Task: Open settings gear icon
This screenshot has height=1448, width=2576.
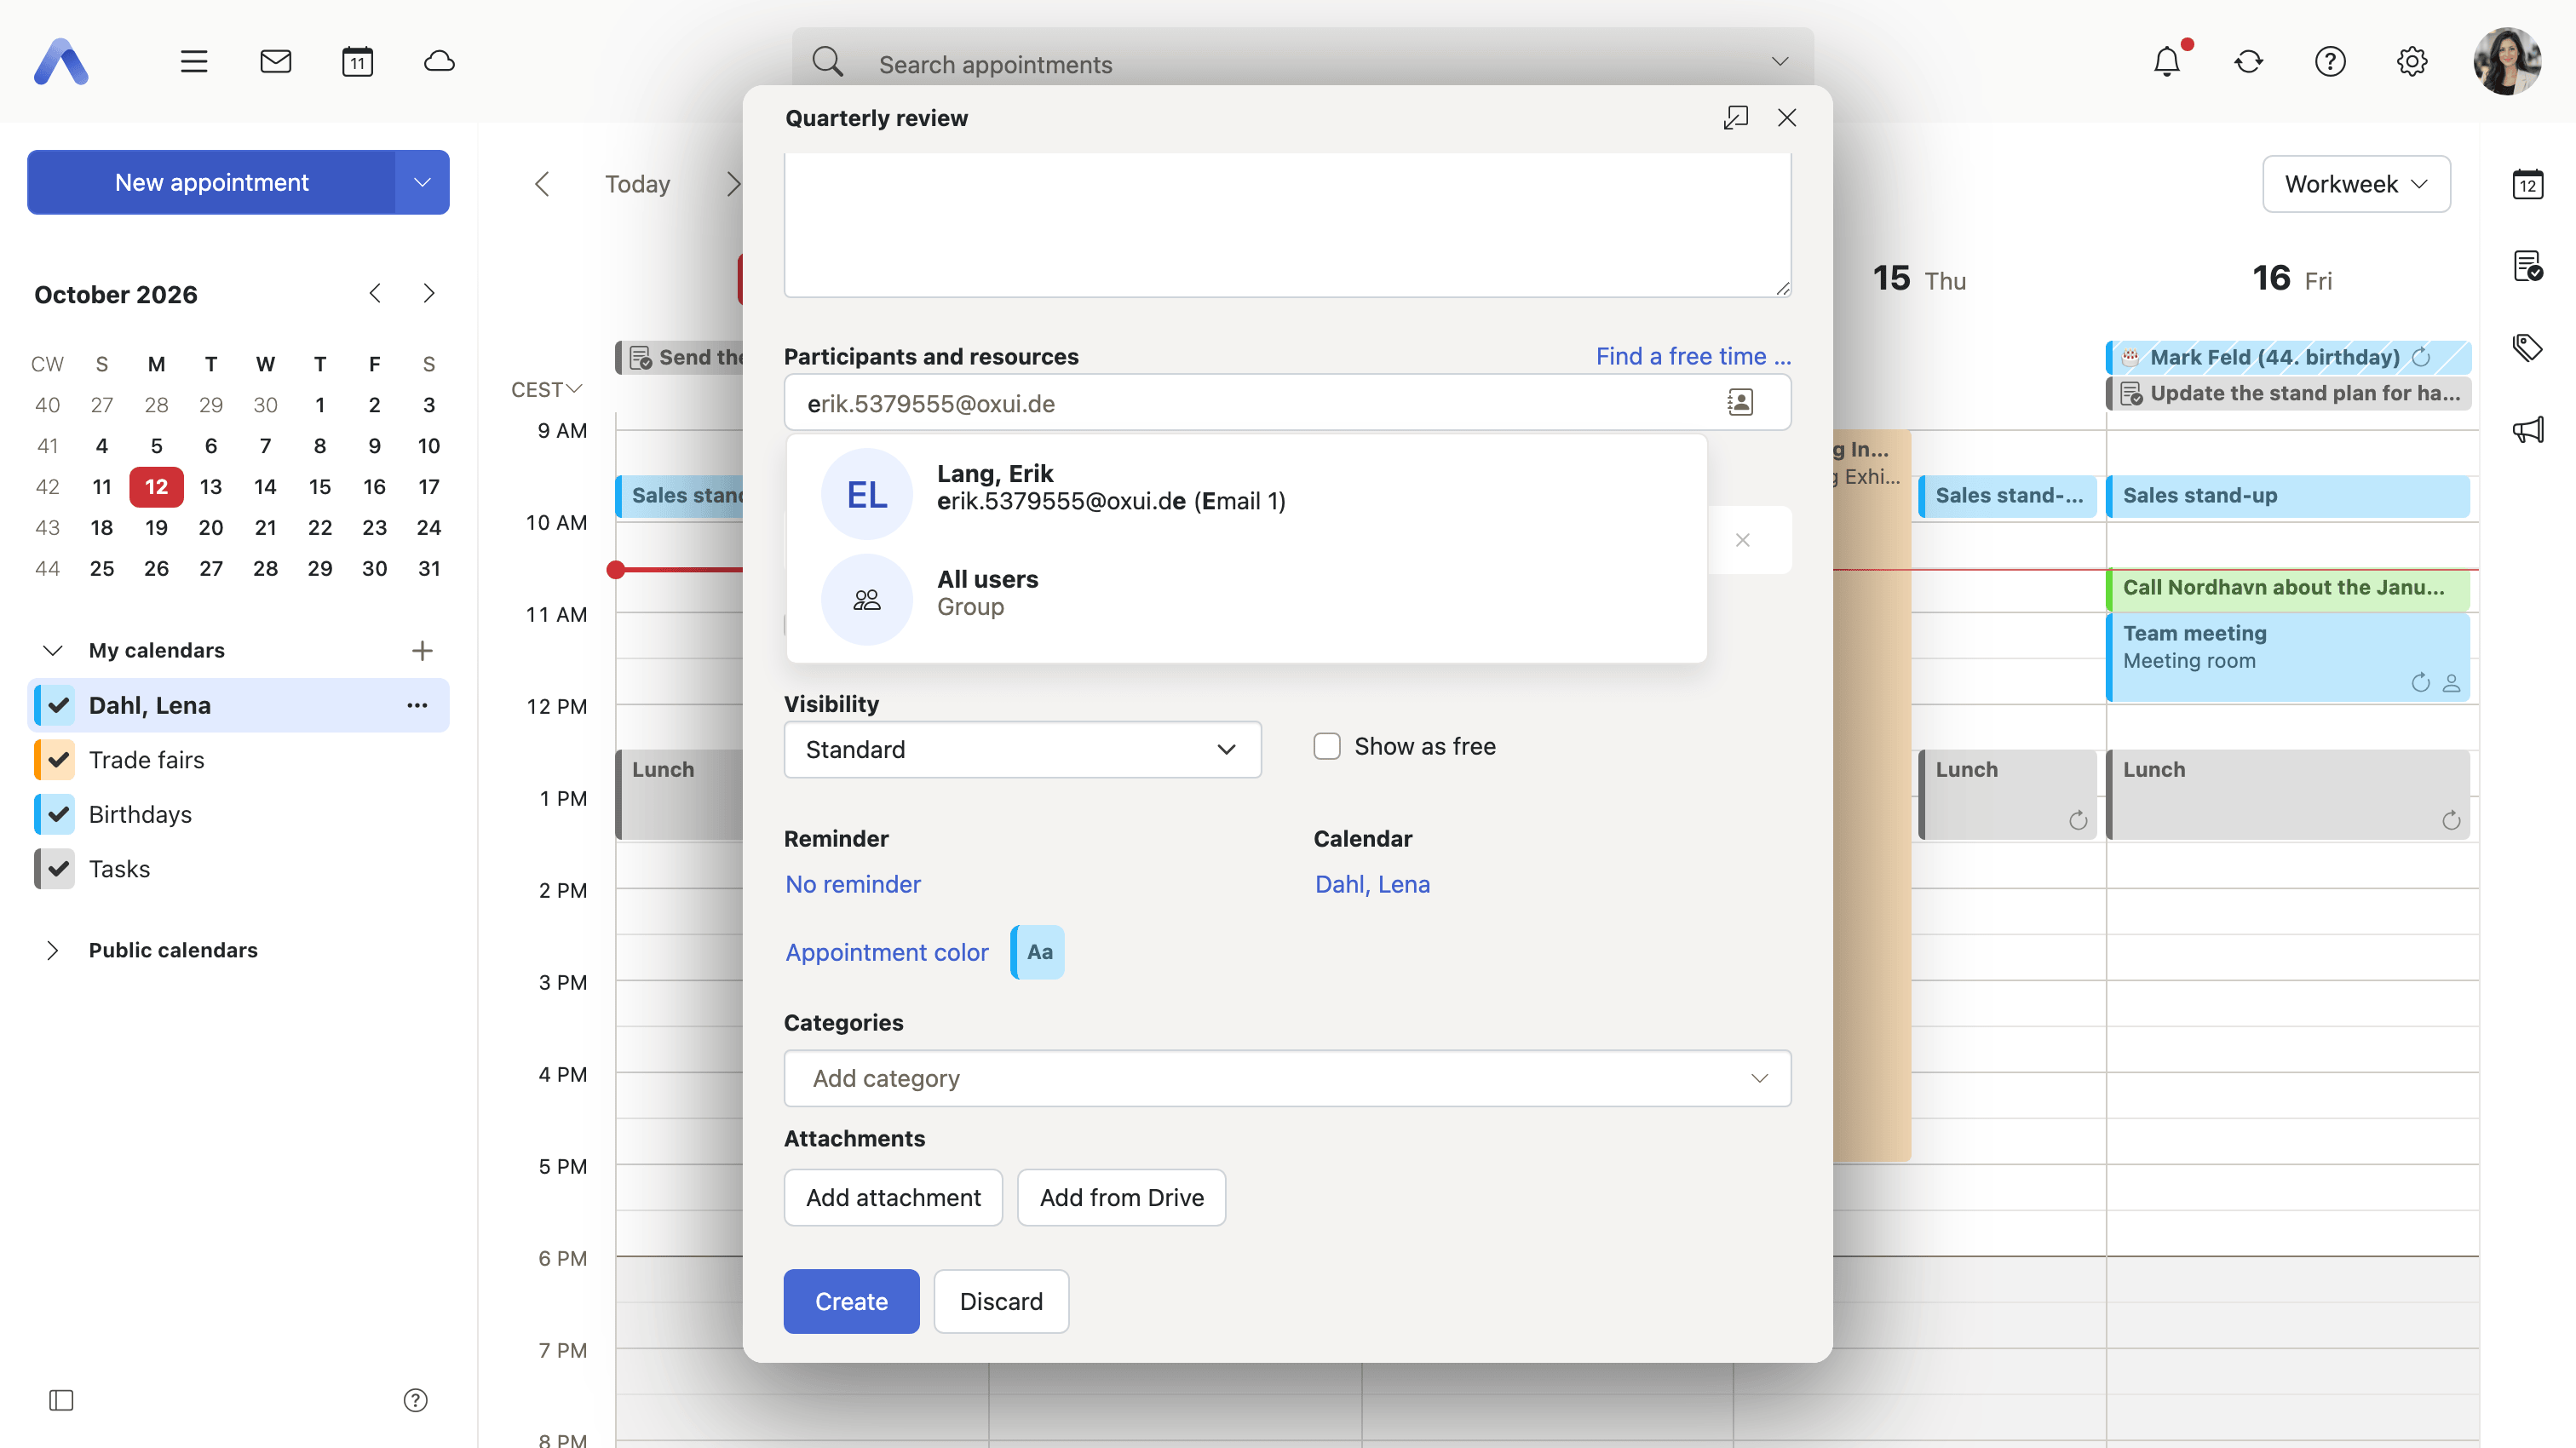Action: pyautogui.click(x=2412, y=62)
